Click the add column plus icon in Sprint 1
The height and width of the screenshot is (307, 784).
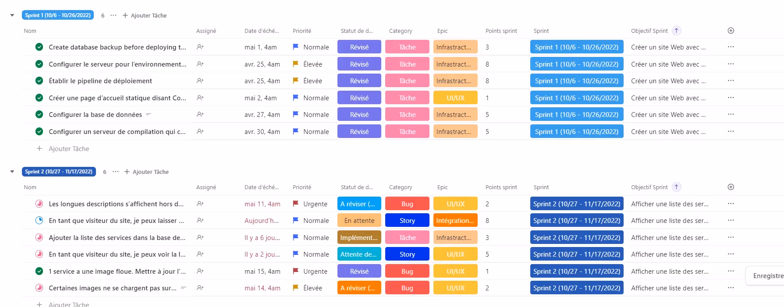click(731, 31)
